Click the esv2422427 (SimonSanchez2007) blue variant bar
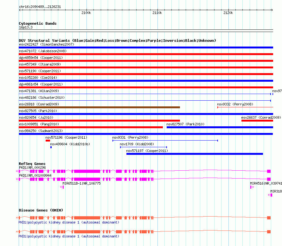 tap(146, 47)
